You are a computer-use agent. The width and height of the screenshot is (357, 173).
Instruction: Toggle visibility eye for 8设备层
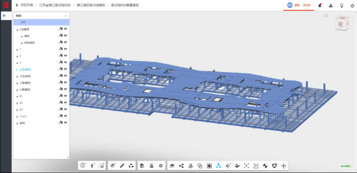pos(65,29)
